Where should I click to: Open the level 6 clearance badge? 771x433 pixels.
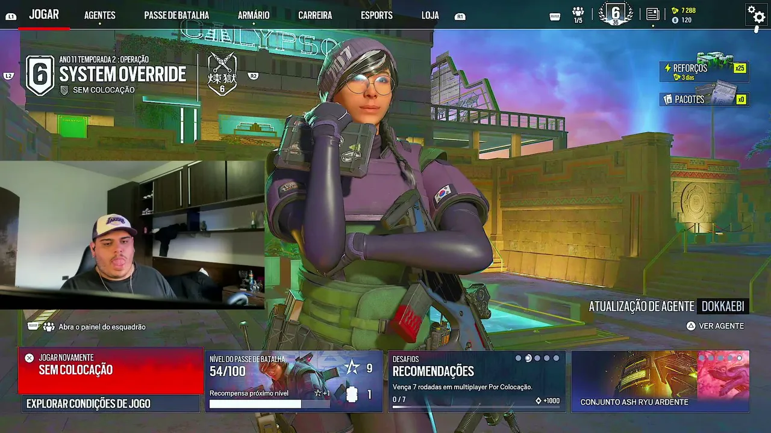616,14
